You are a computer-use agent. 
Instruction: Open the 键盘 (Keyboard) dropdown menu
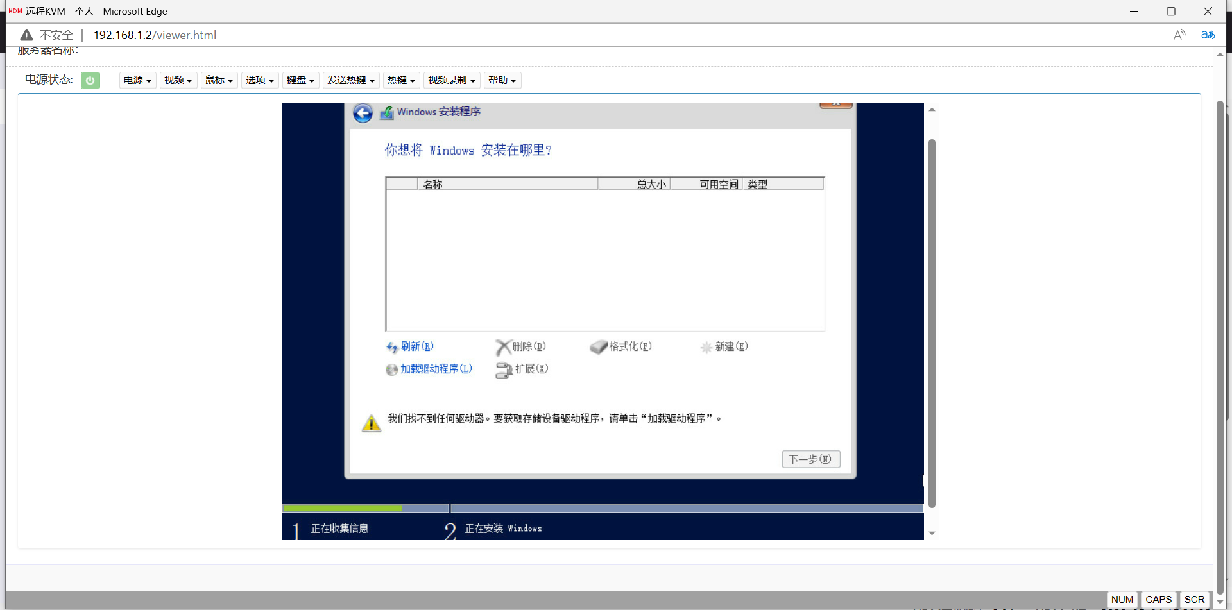pyautogui.click(x=301, y=80)
